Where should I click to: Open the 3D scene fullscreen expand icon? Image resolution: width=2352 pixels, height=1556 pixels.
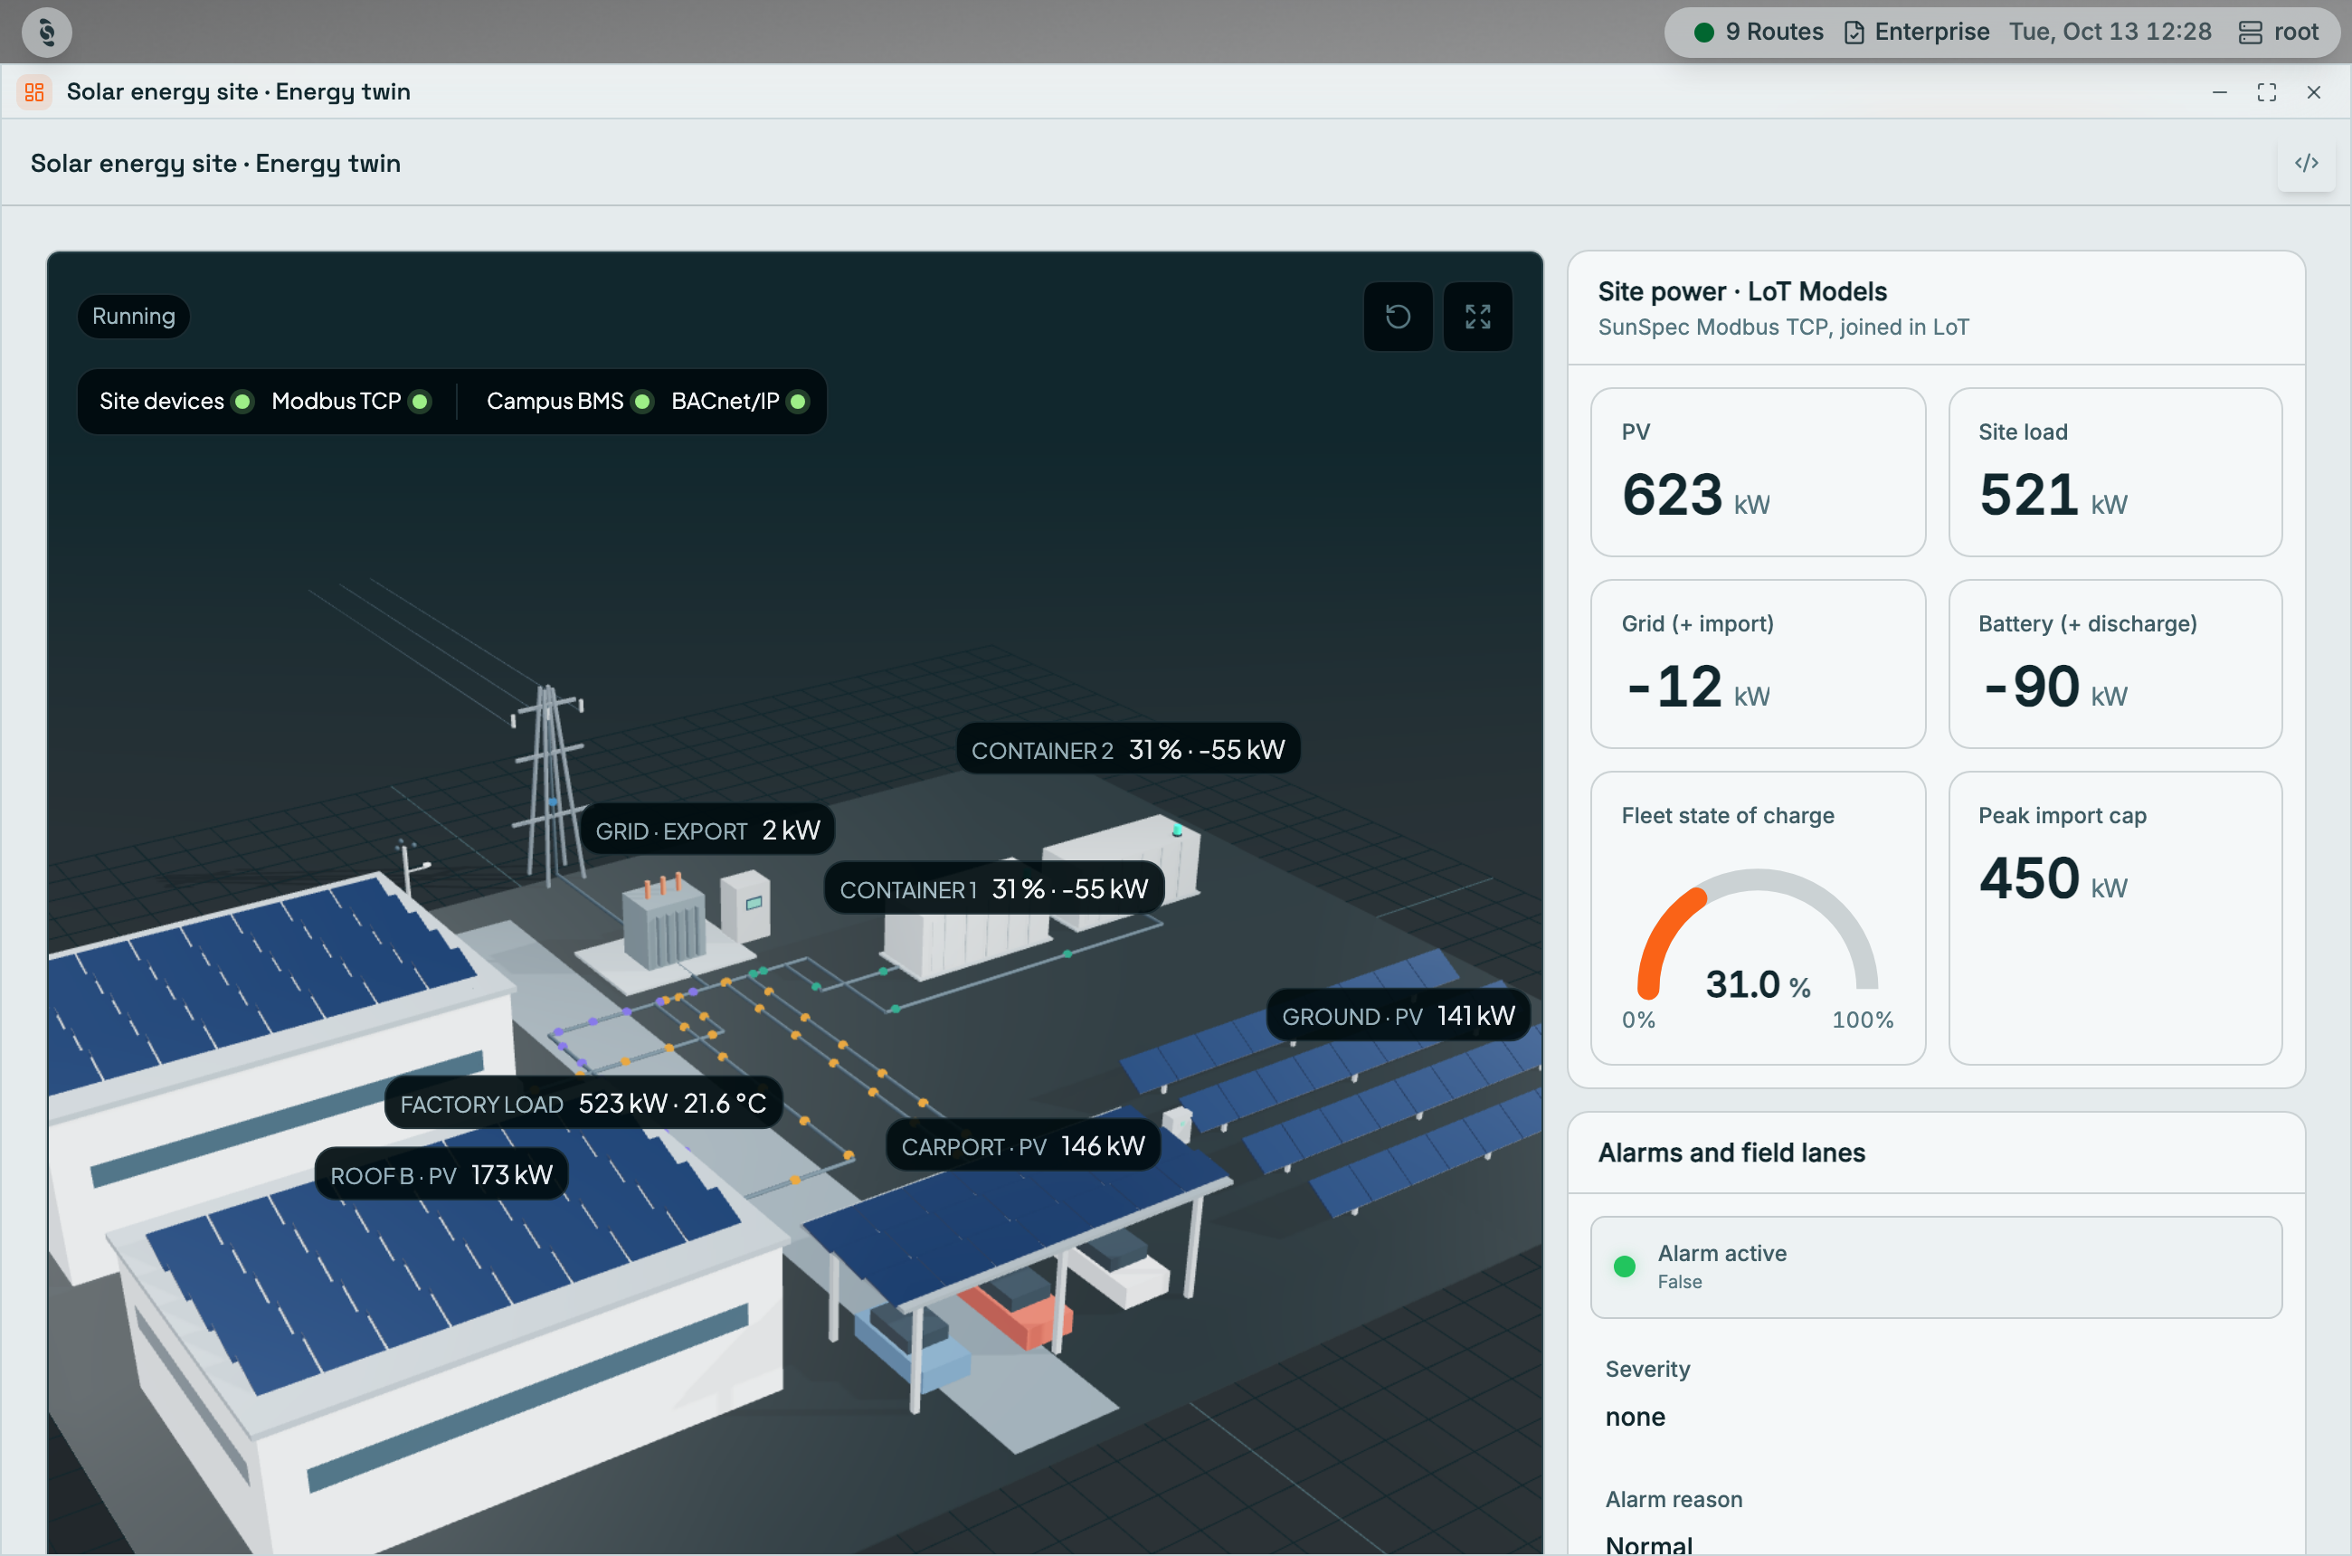click(1478, 317)
